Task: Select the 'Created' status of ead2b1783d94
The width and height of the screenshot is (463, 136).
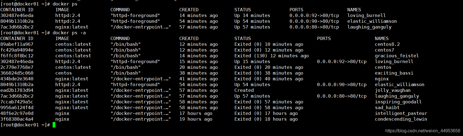Action: (244, 90)
